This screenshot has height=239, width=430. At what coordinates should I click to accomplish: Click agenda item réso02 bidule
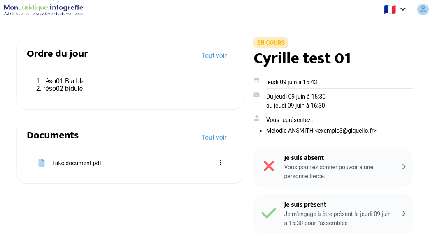click(x=63, y=88)
